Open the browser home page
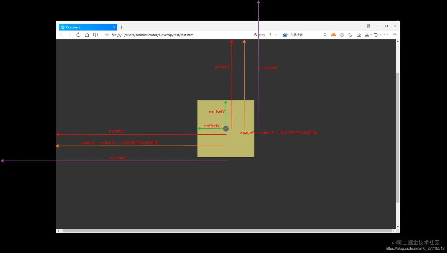 (87, 35)
